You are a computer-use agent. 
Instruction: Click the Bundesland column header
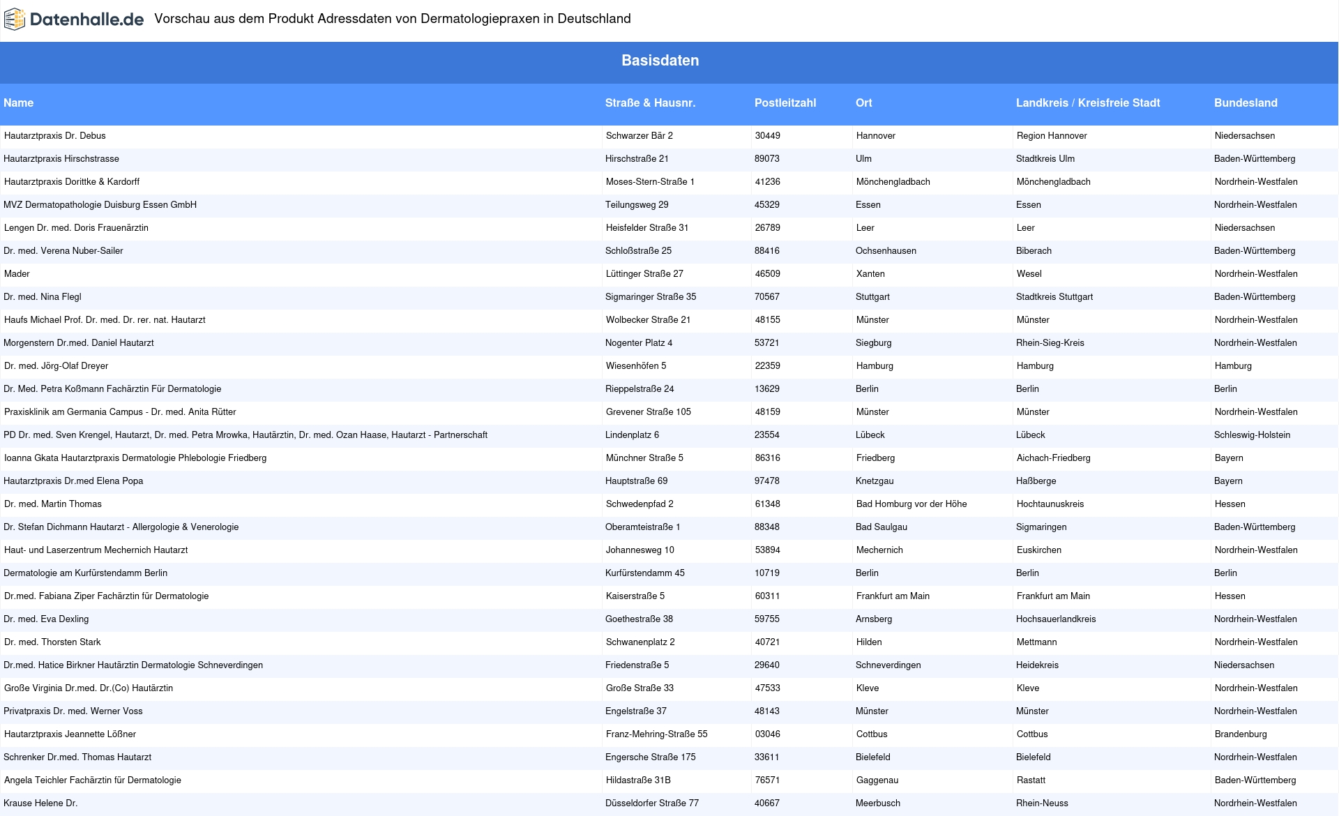point(1246,103)
